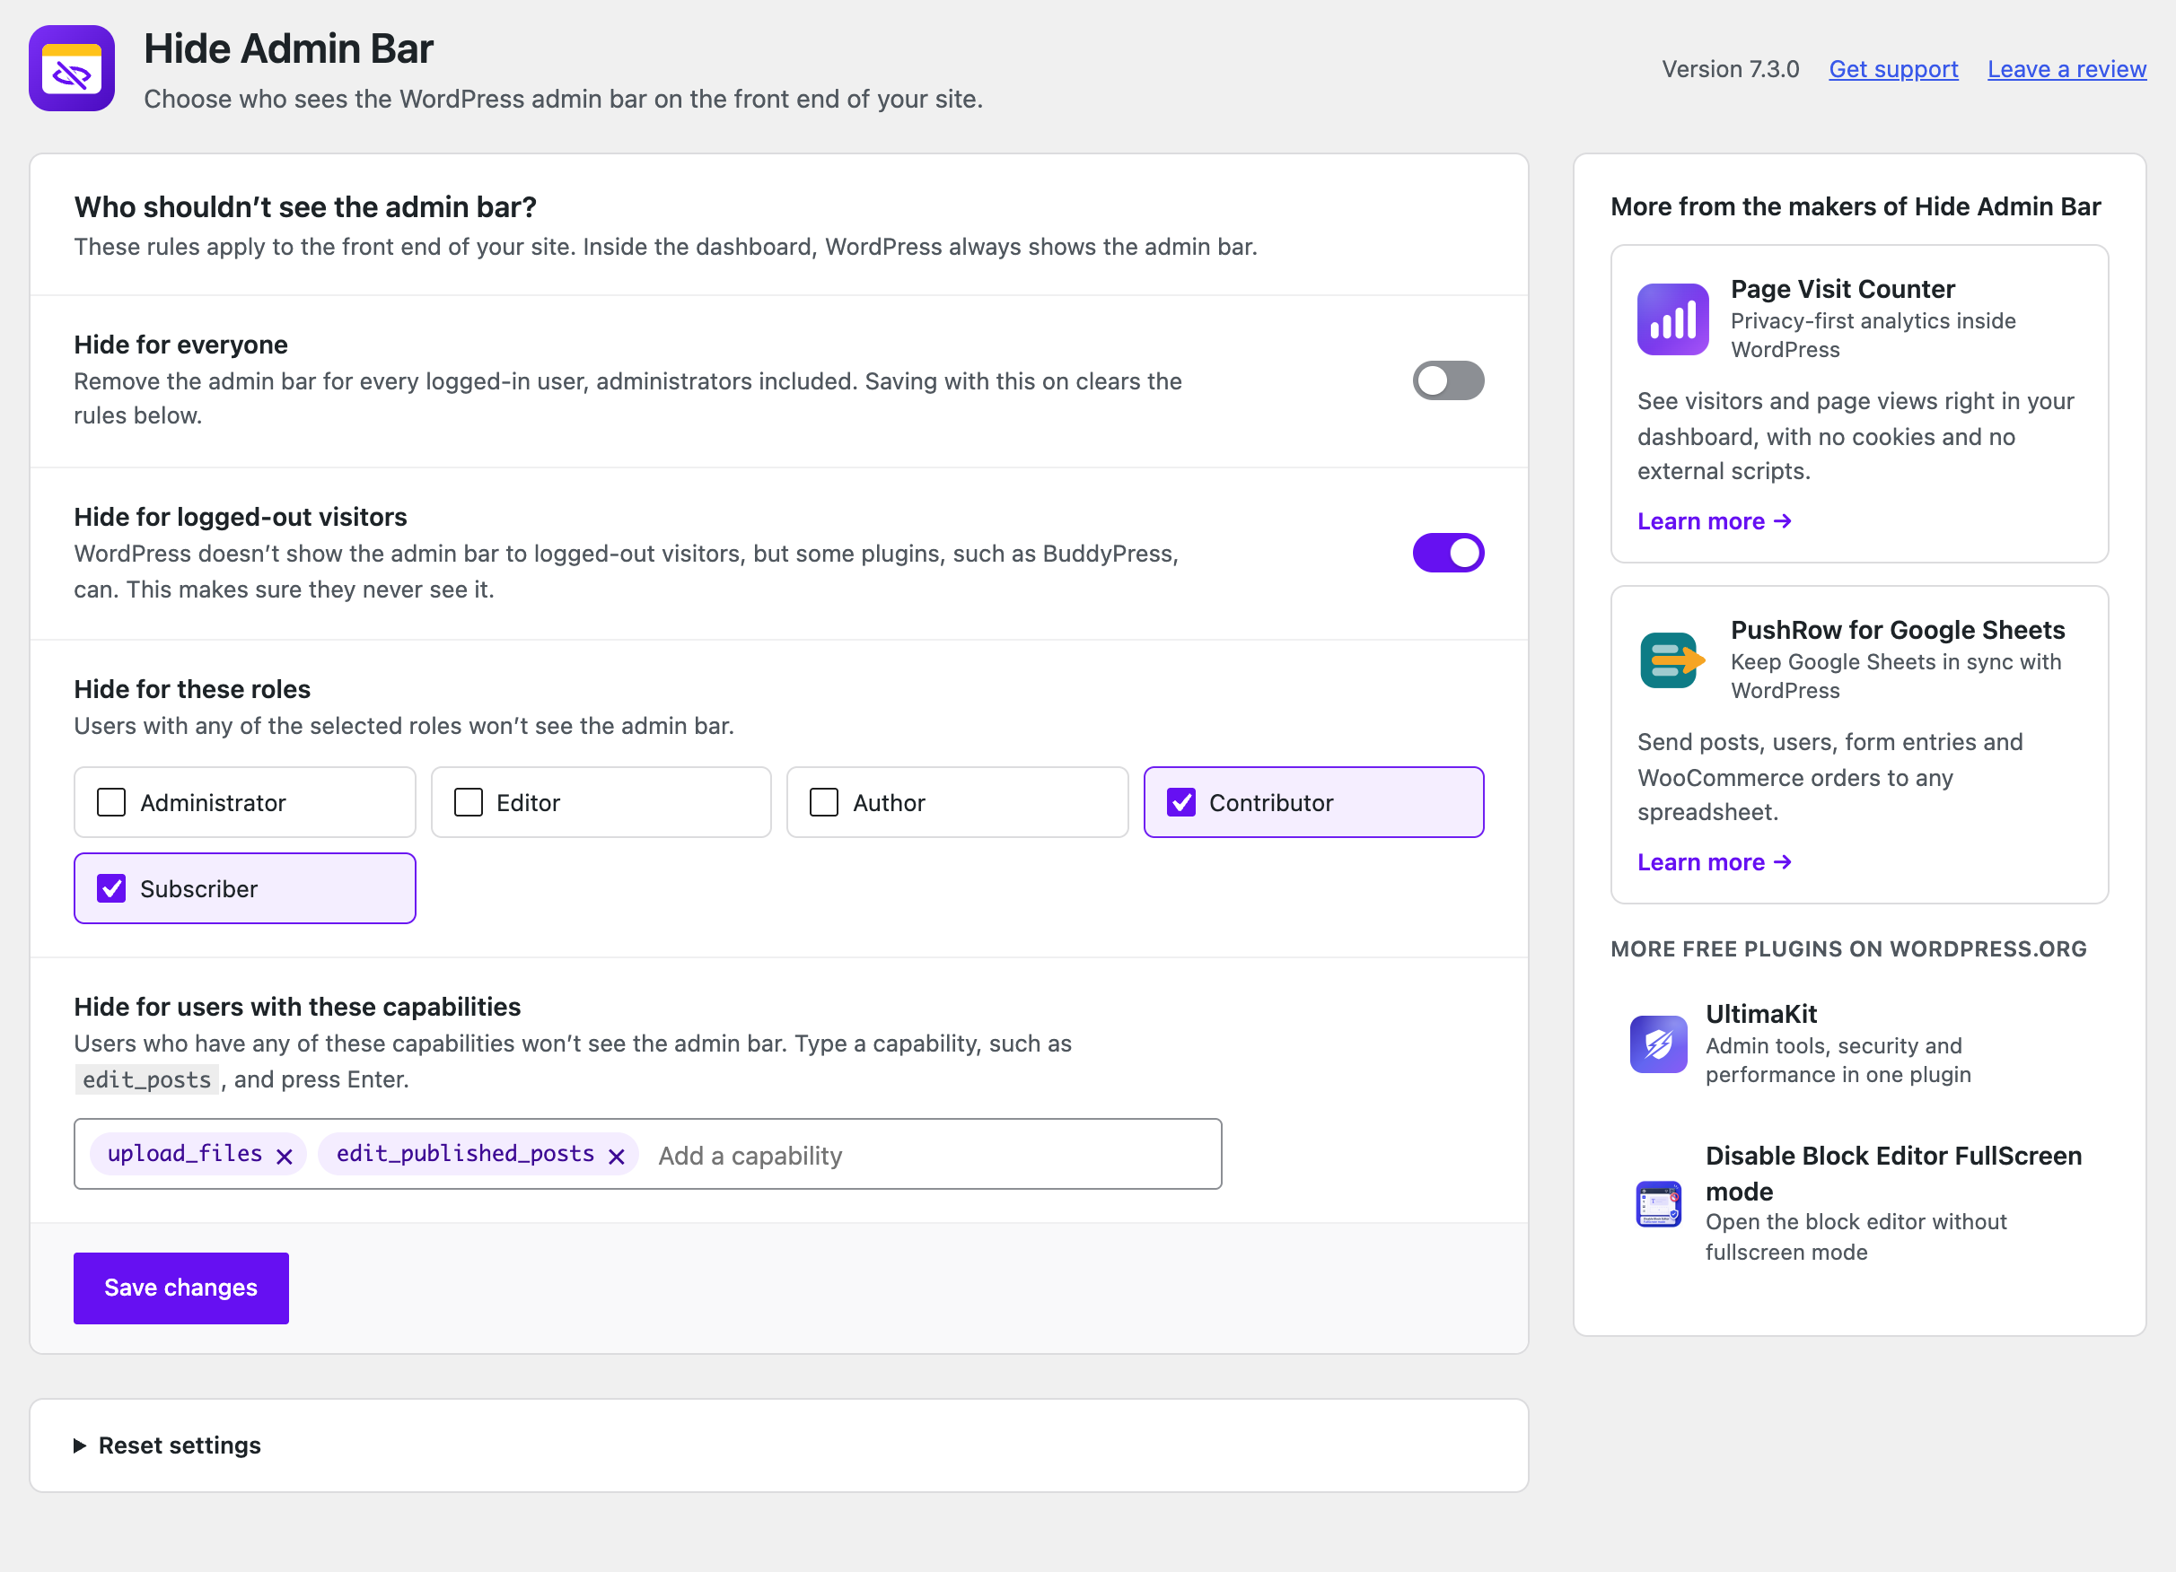Screen dimensions: 2176x1572
Task: Click the PushRow for Google Sheets icon
Action: (1672, 659)
